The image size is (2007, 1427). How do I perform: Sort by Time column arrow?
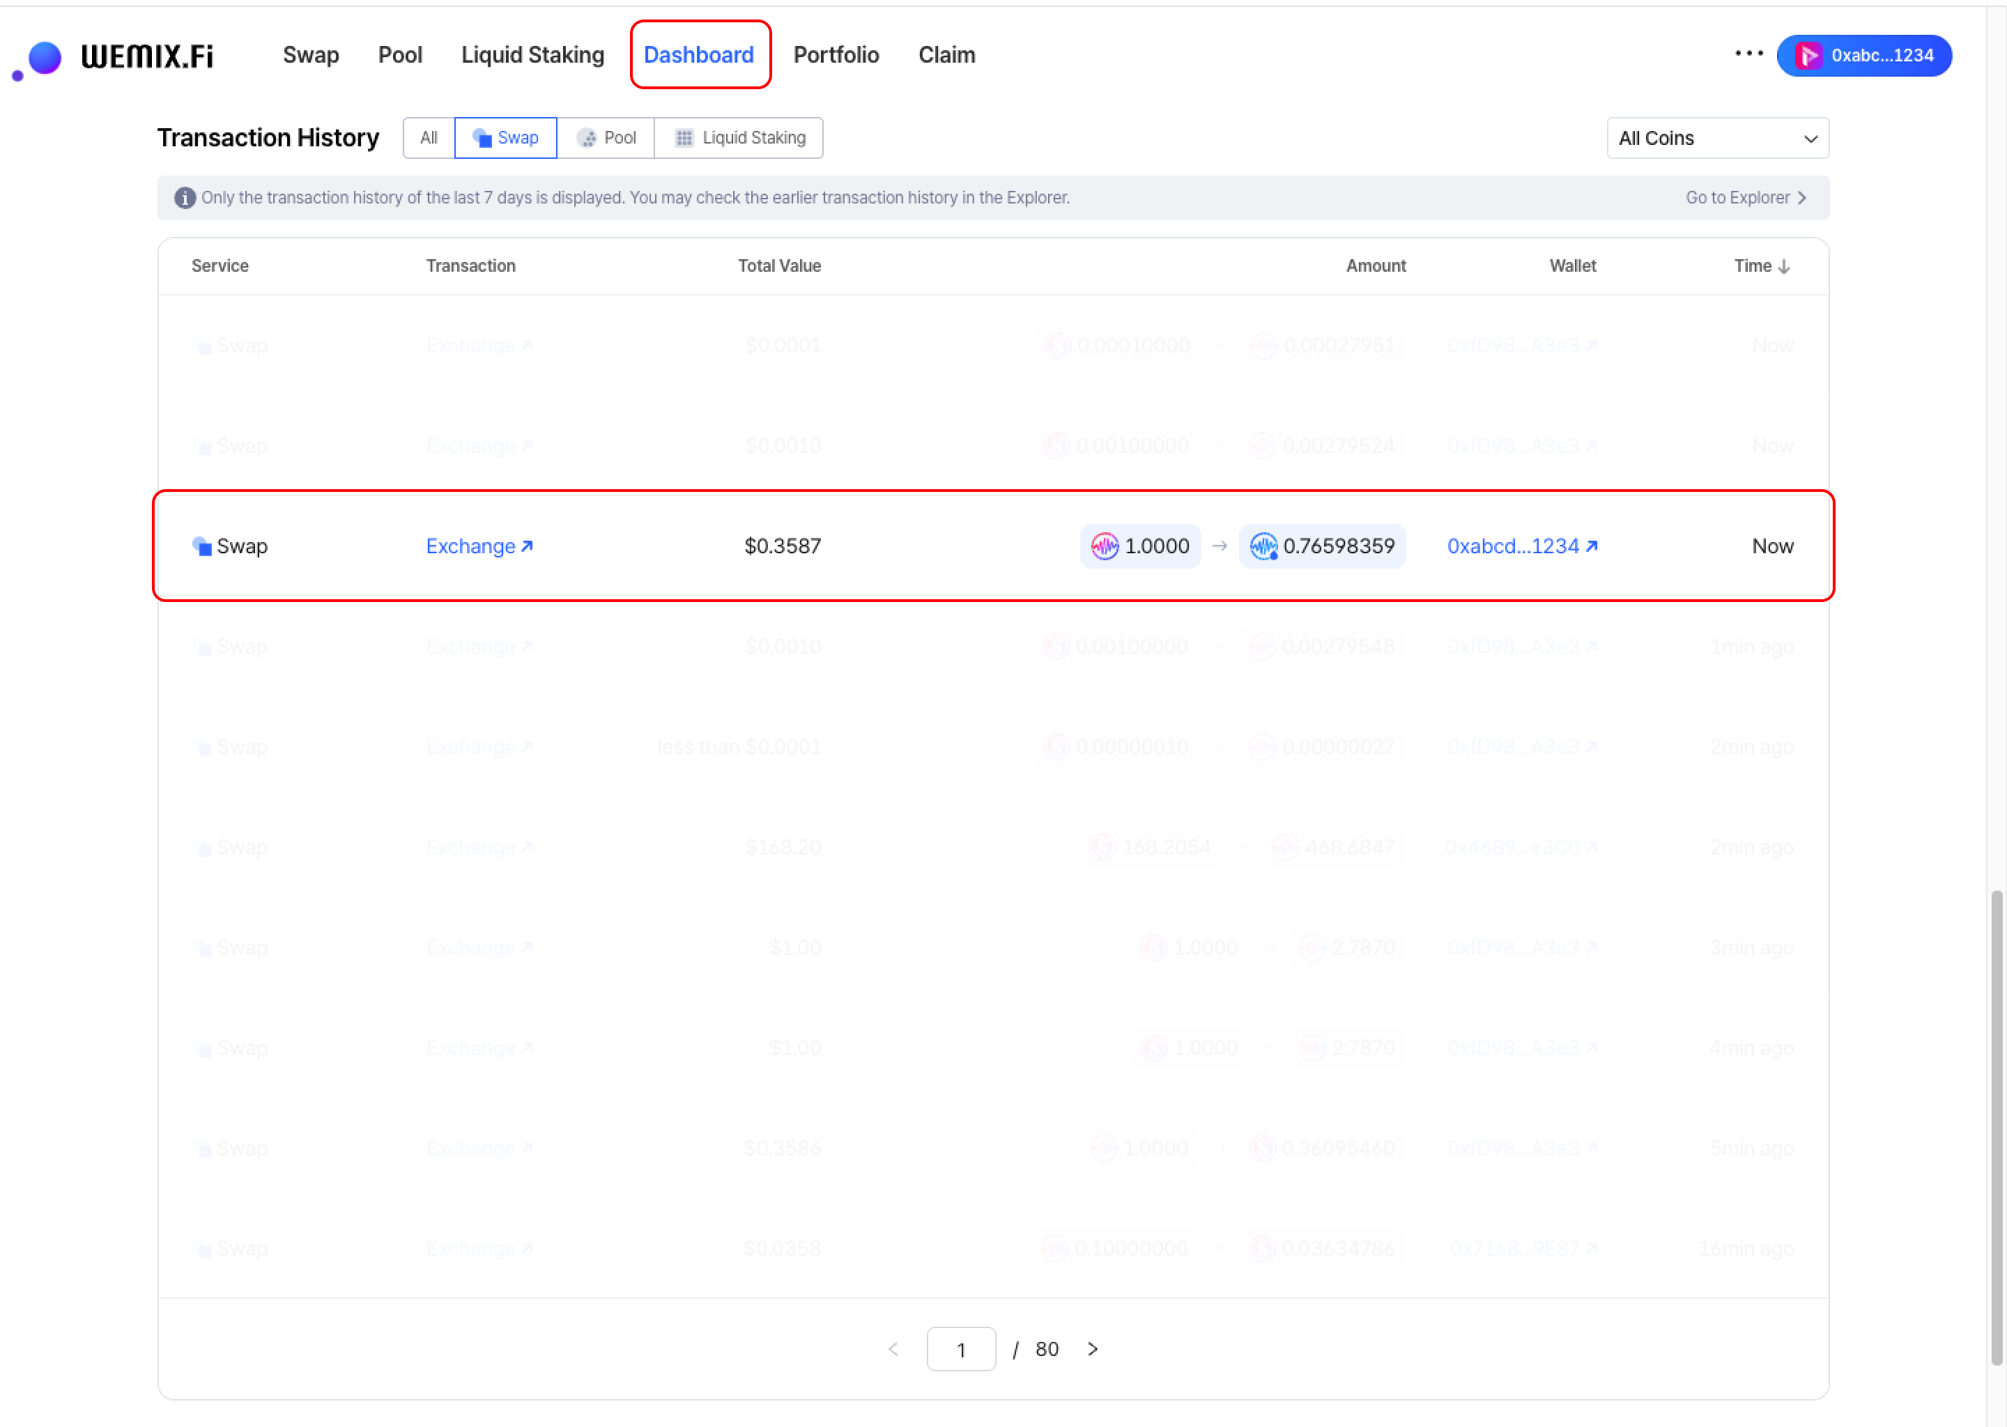pos(1784,266)
